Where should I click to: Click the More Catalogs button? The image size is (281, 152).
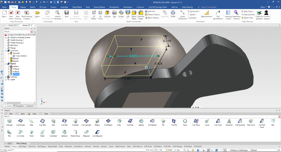pos(21,143)
